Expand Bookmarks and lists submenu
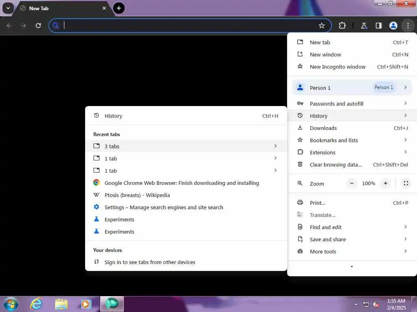Image resolution: width=417 pixels, height=312 pixels. [352, 140]
